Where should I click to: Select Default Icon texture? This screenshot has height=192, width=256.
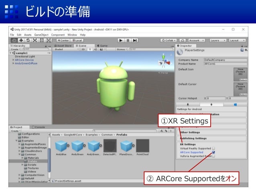click(240, 75)
